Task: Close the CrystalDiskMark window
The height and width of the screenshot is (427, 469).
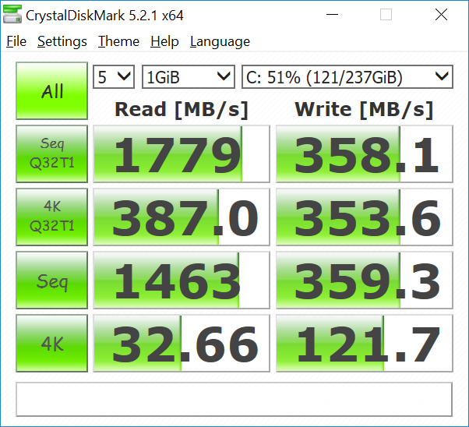Action: (441, 14)
